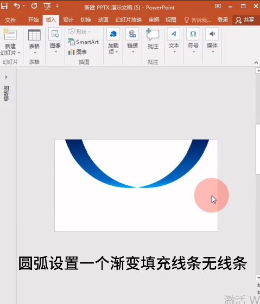Click the 新建幻灯片 icon
260x304 pixels.
(x=10, y=35)
